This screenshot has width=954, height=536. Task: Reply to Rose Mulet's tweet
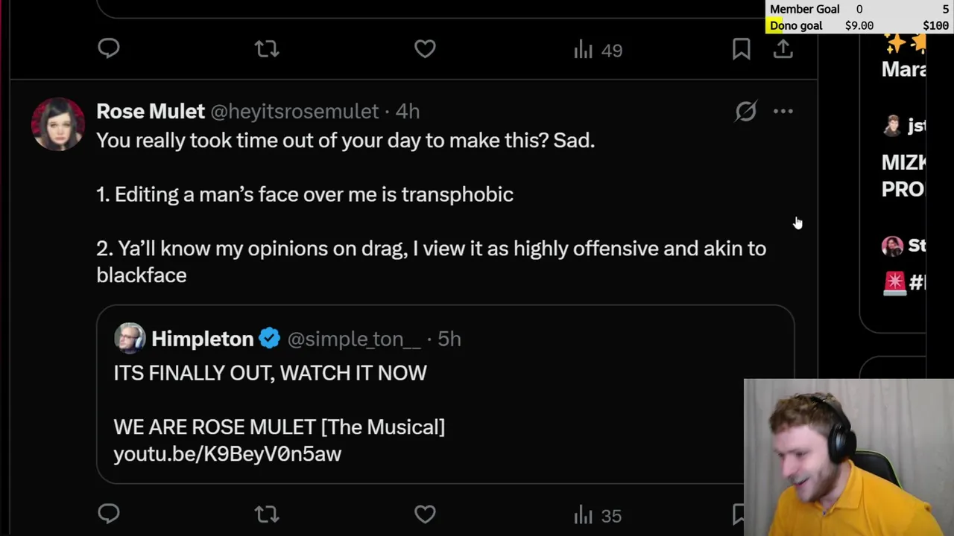[x=109, y=514]
